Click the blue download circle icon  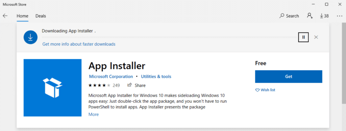click(30, 38)
